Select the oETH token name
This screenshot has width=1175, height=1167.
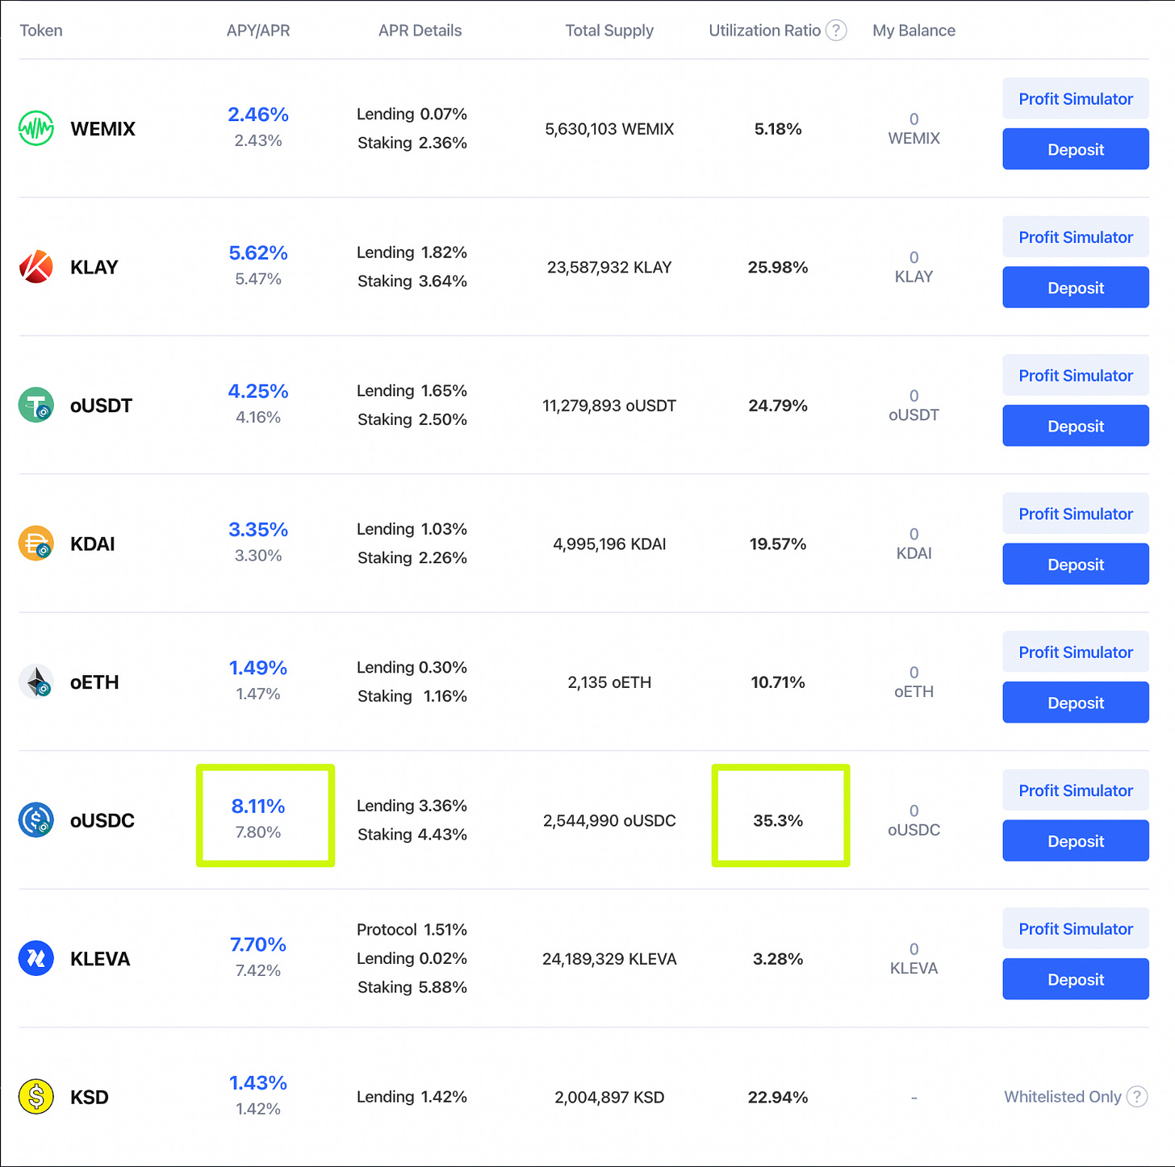click(x=94, y=682)
